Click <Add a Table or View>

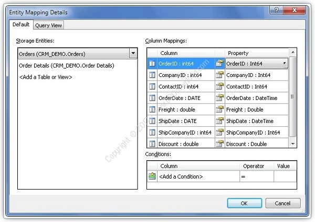[x=46, y=77]
